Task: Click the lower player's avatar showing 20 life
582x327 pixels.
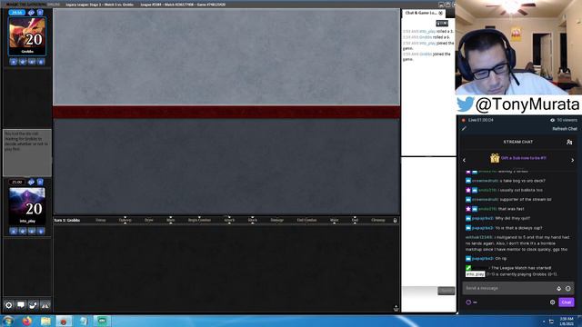Action: (x=27, y=206)
